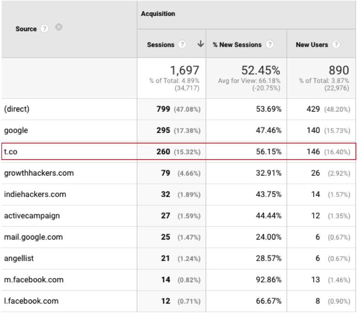
Task: Open the % New Sessions help icon
Action: tap(270, 45)
